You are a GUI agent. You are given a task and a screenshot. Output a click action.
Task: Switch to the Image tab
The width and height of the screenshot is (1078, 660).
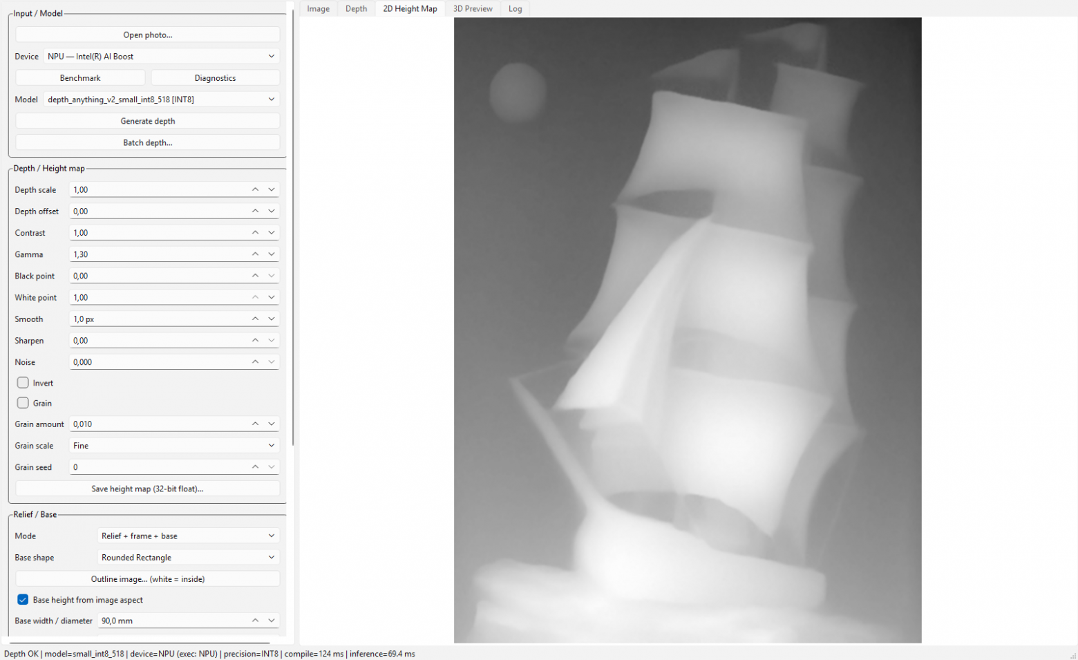tap(318, 9)
